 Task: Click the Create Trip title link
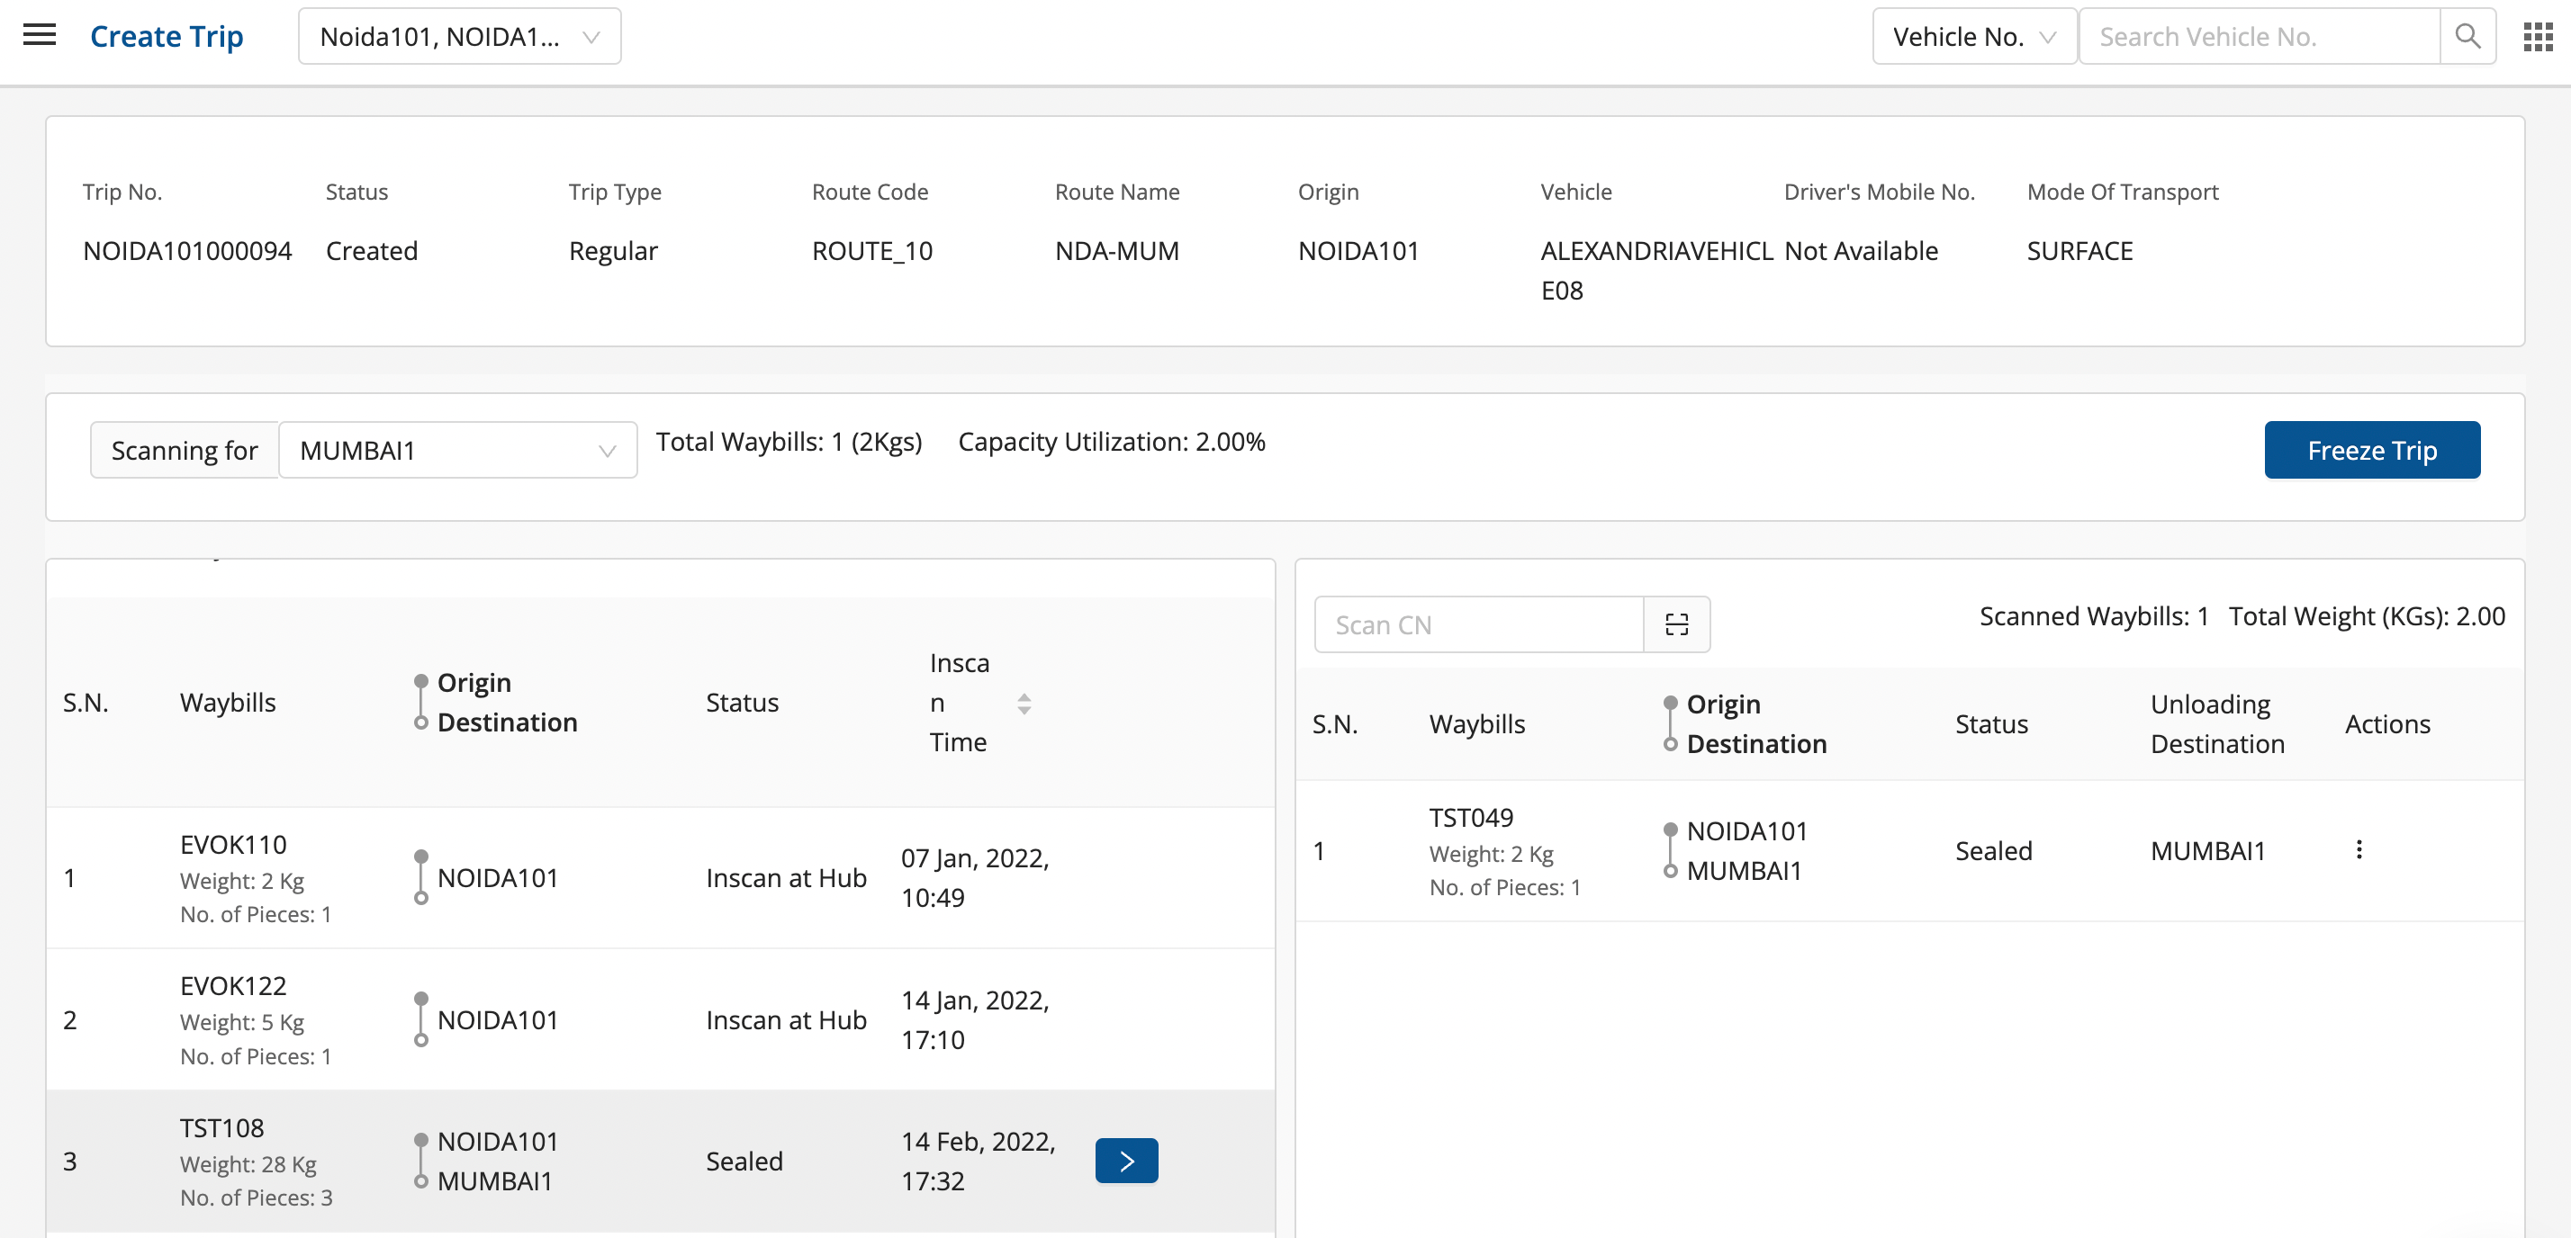coord(167,37)
